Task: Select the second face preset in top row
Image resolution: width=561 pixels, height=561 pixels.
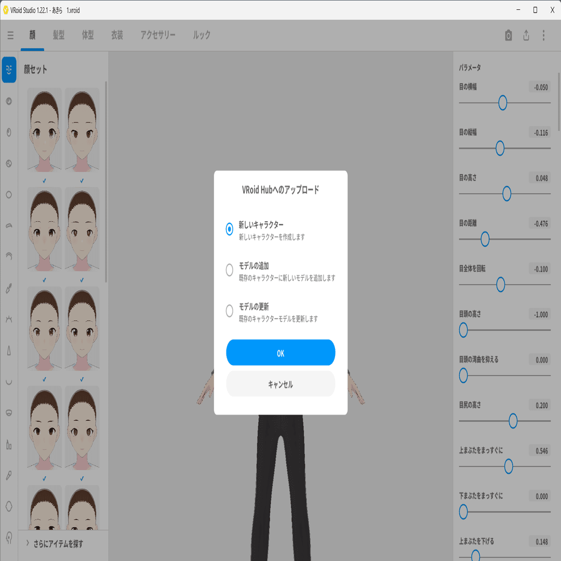Action: point(82,130)
